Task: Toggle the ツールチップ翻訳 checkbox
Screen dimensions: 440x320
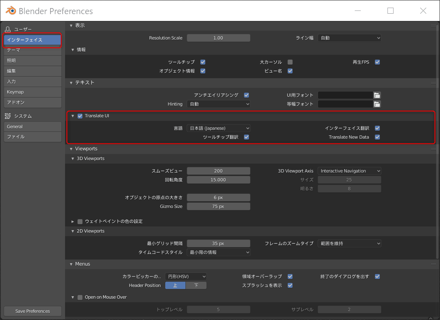Action: pos(246,137)
